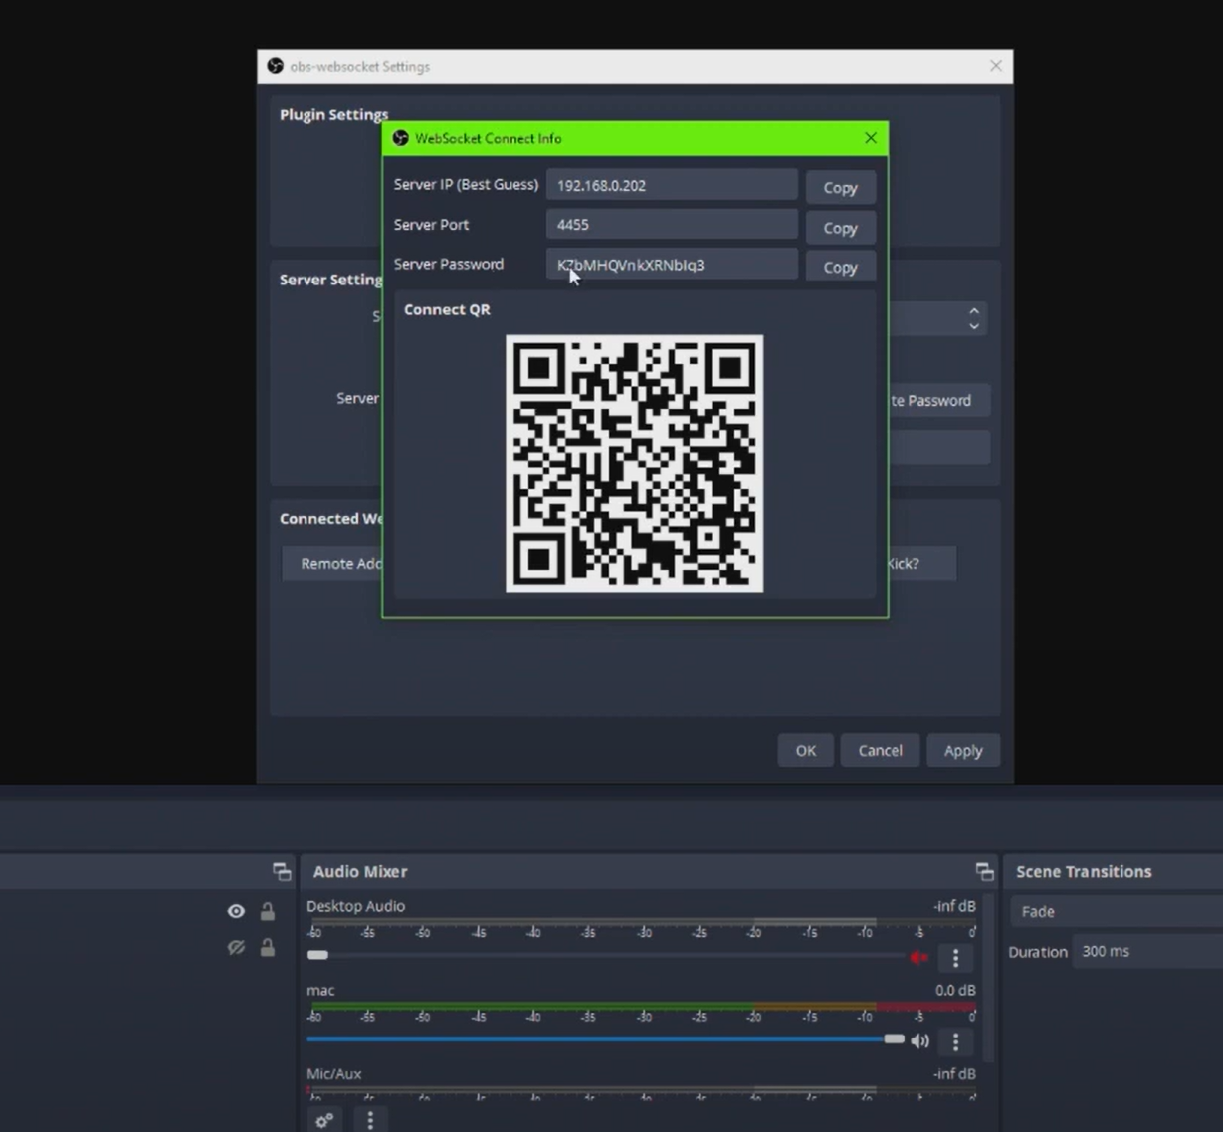Open the Fade transition dropdown
Viewport: 1223px width, 1132px height.
[1115, 911]
